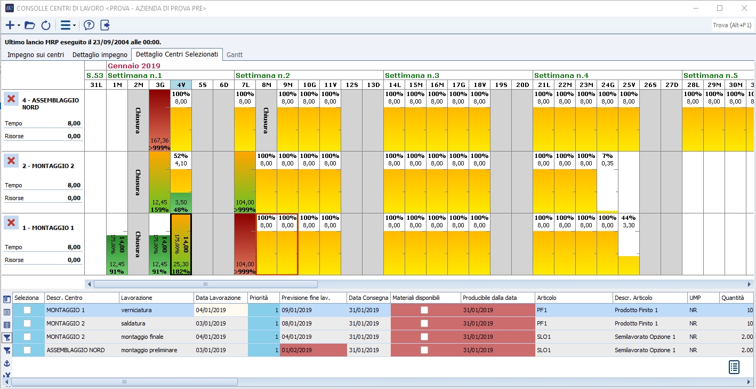The height and width of the screenshot is (389, 756).
Task: Remove the 4 - ASSEMBLAGGIO NORD center with red X
Action: coord(11,99)
